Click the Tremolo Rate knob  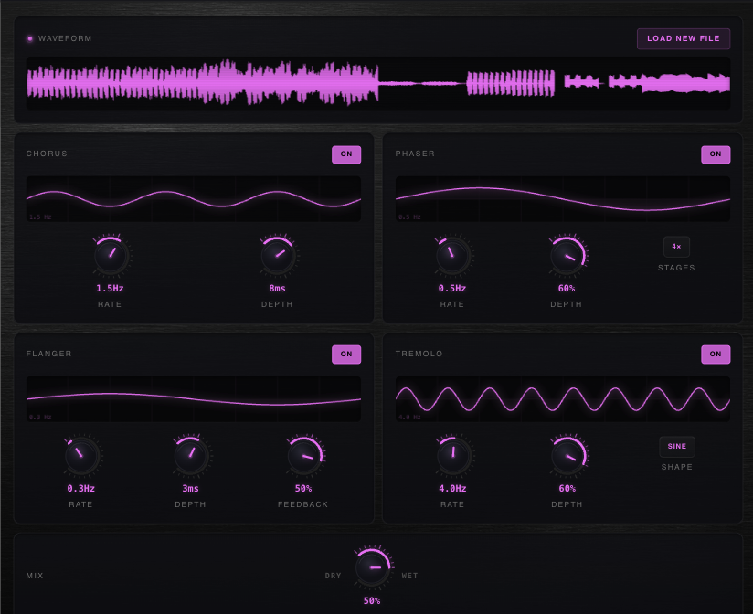452,455
